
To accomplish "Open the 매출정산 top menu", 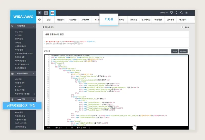I will (x=158, y=20).
